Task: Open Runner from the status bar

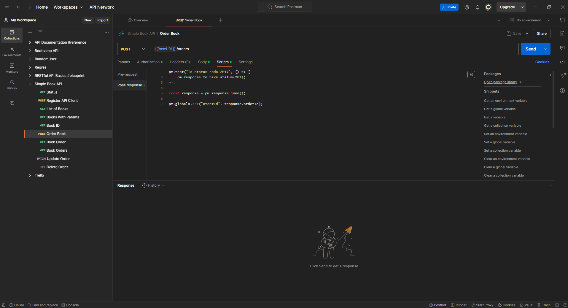Action: [459, 305]
